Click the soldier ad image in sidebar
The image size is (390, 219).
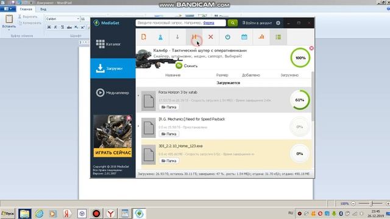tap(113, 131)
